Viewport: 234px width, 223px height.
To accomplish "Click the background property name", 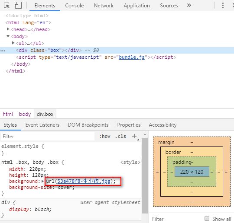I will tap(23, 181).
